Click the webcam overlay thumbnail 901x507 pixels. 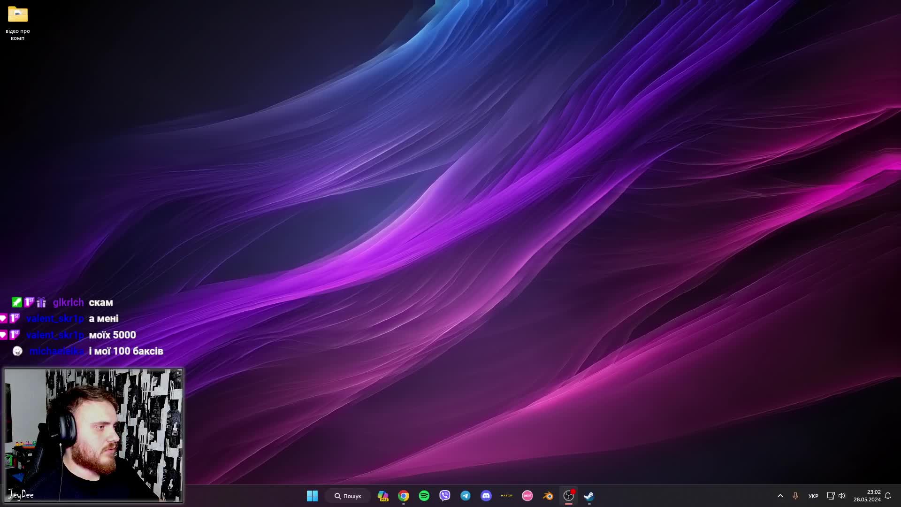tap(93, 435)
